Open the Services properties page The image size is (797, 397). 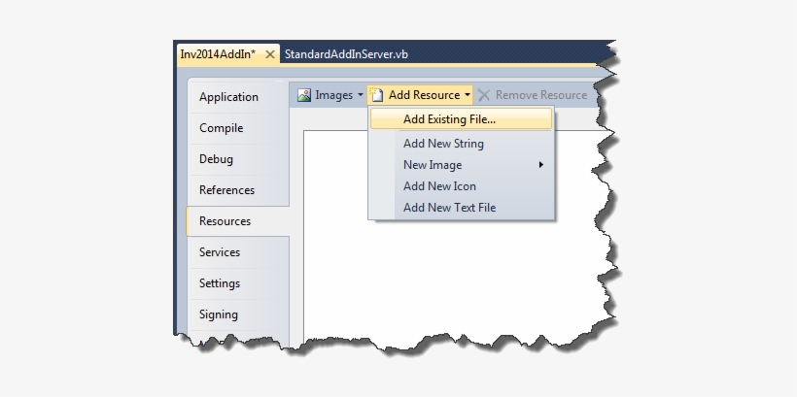coord(220,252)
